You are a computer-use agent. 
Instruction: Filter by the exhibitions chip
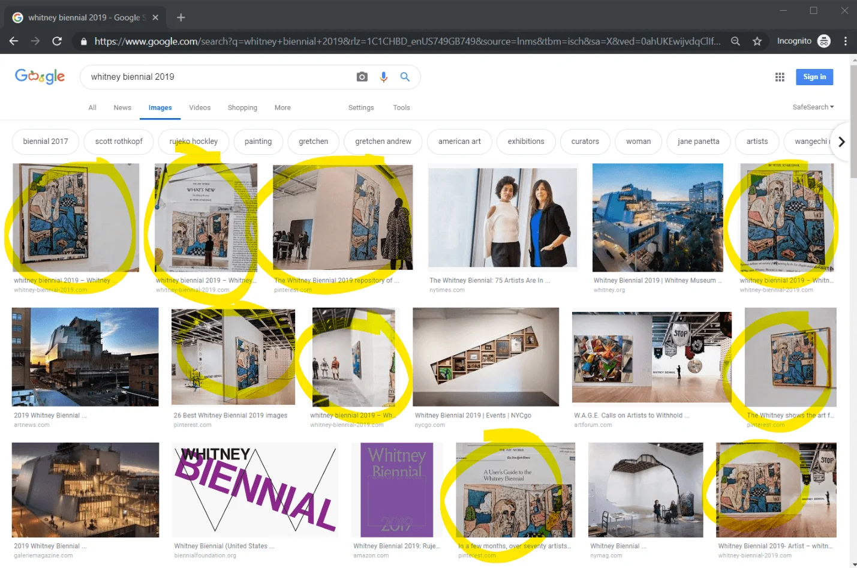pos(526,142)
